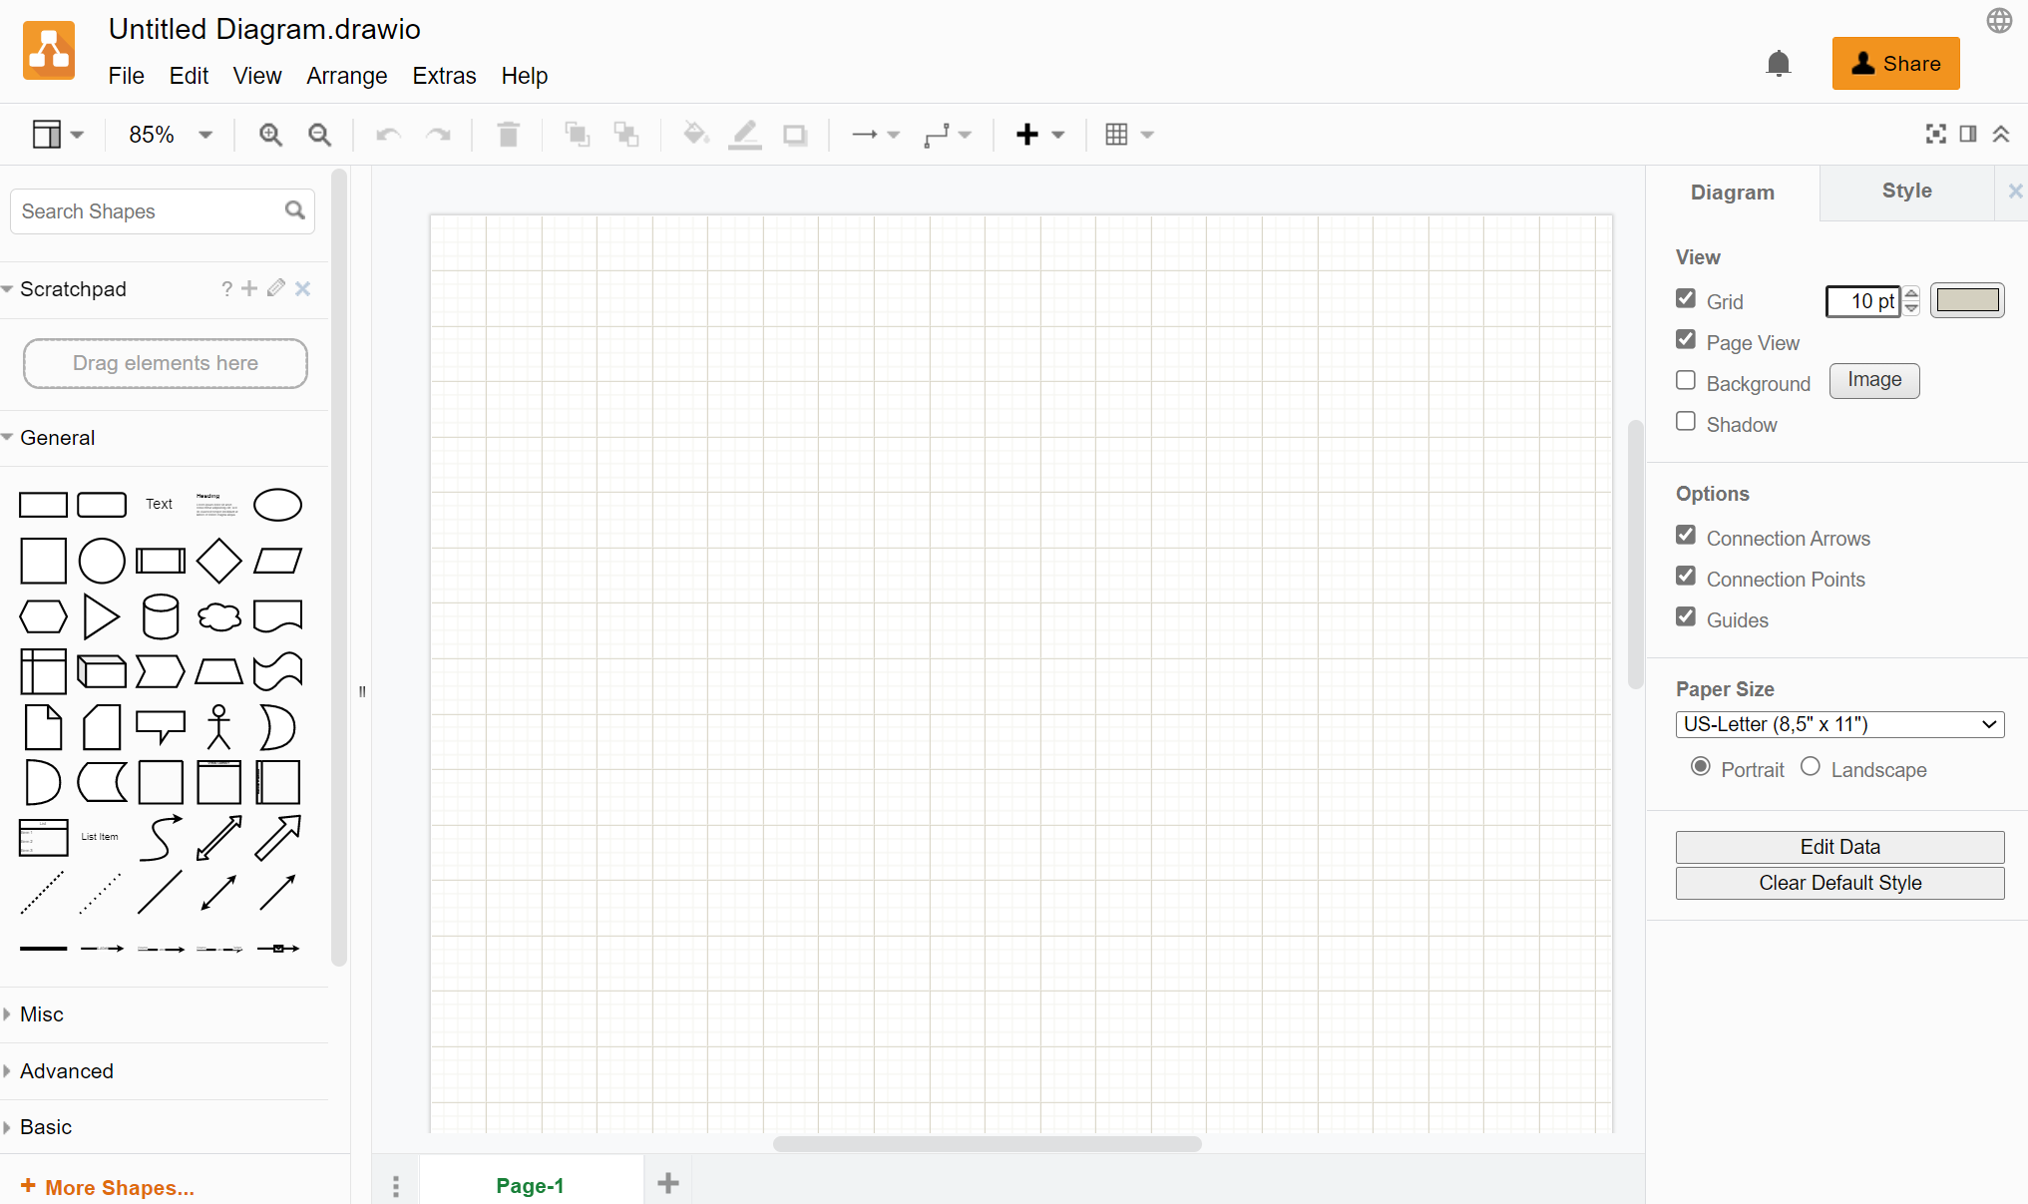
Task: Click the Zoom In magnifier icon
Action: [x=270, y=135]
